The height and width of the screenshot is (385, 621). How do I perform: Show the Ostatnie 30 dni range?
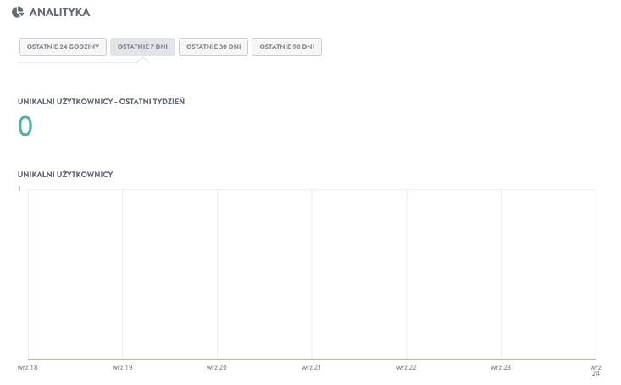(213, 47)
